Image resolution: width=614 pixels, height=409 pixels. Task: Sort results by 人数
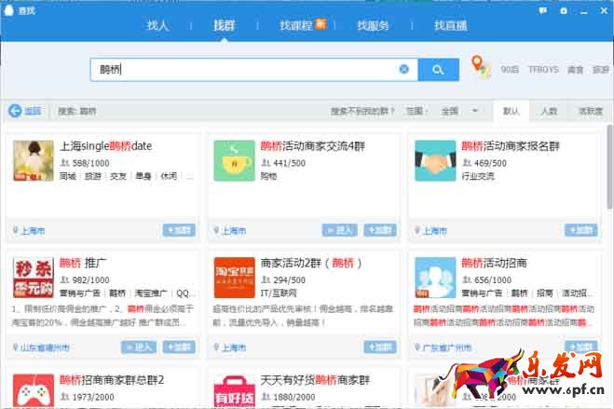549,111
